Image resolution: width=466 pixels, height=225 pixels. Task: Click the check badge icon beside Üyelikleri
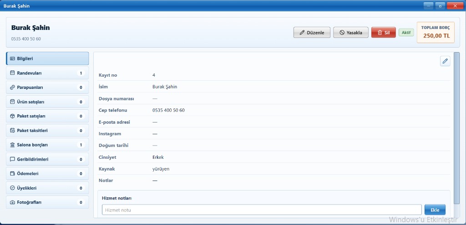[x=12, y=188]
